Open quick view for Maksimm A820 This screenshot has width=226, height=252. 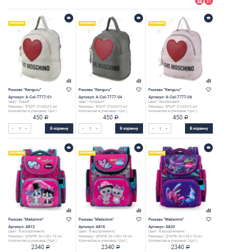point(208,148)
